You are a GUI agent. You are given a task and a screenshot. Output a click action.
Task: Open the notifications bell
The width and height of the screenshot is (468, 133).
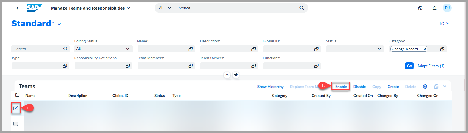434,8
